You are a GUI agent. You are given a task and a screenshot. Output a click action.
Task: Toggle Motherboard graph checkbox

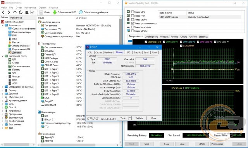(x=146, y=42)
